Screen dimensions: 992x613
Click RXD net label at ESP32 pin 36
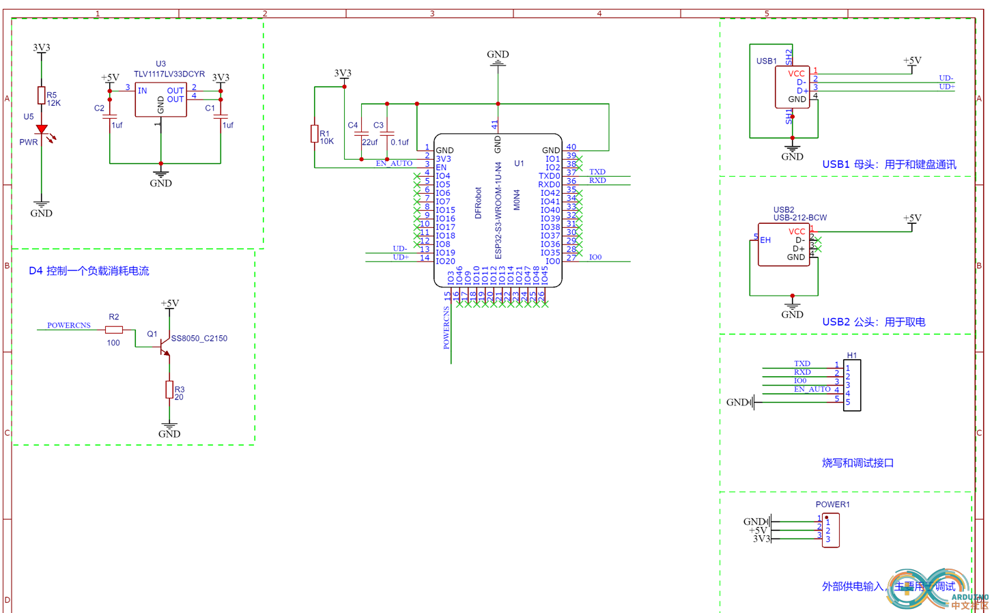coord(597,180)
